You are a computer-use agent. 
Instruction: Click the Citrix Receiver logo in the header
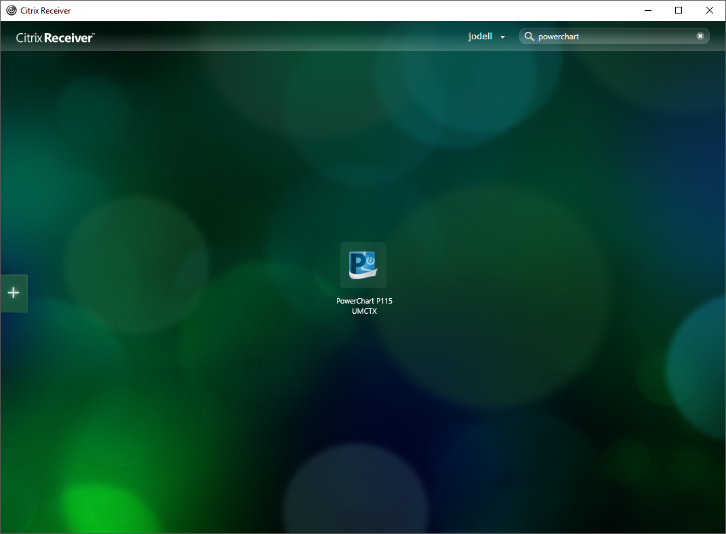pyautogui.click(x=55, y=38)
